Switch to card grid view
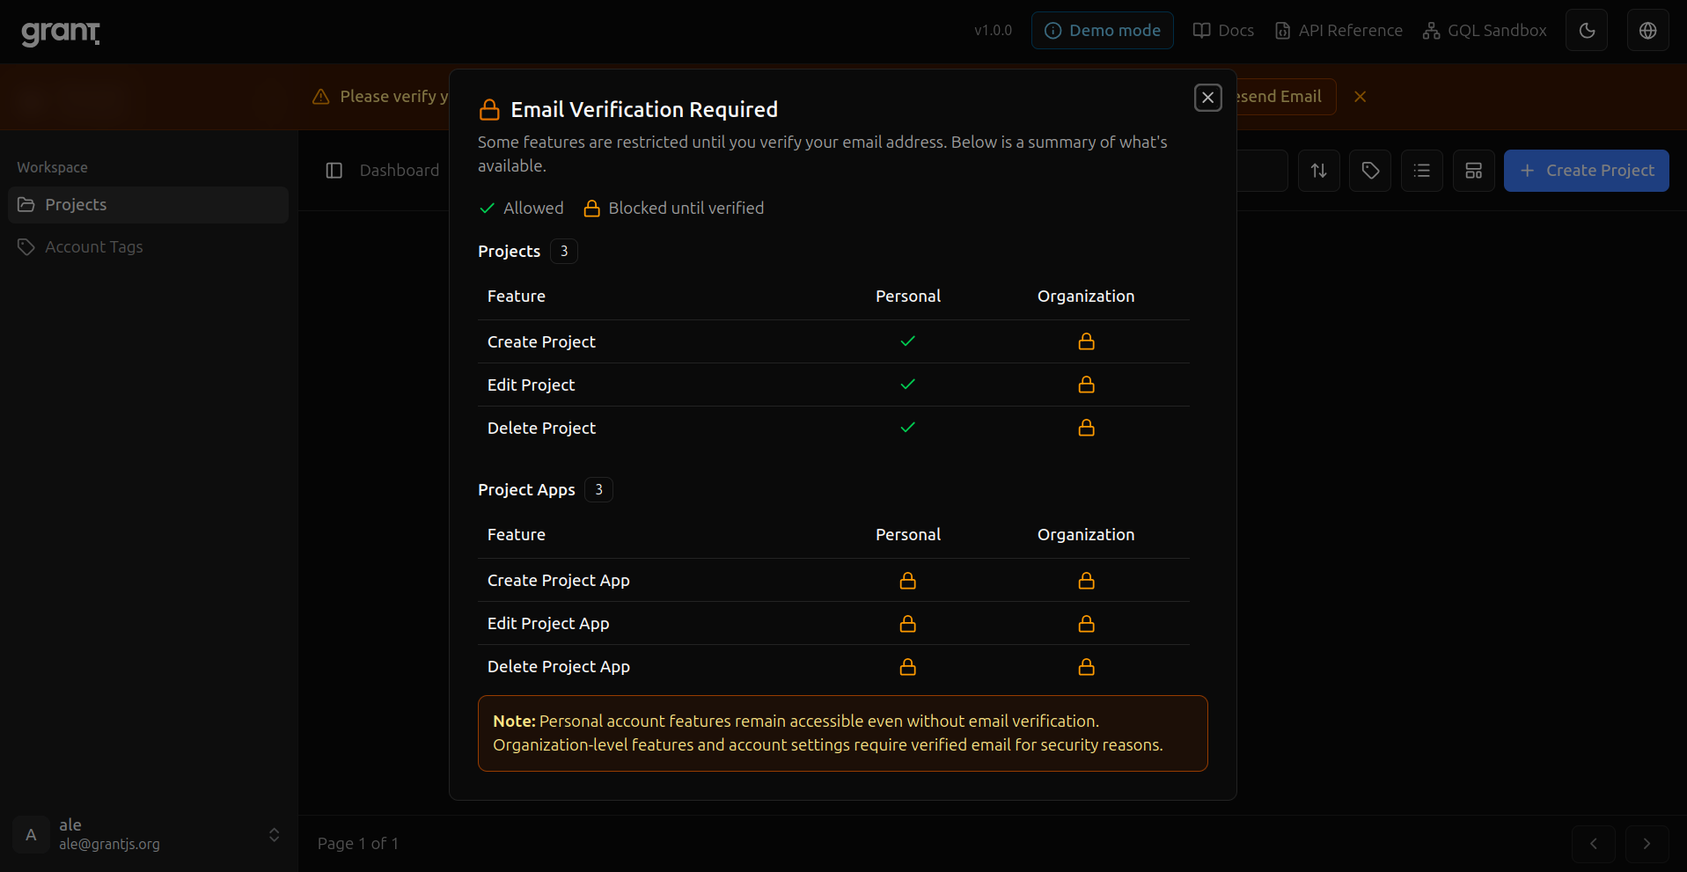Screen dimensions: 1687x872 point(1474,171)
